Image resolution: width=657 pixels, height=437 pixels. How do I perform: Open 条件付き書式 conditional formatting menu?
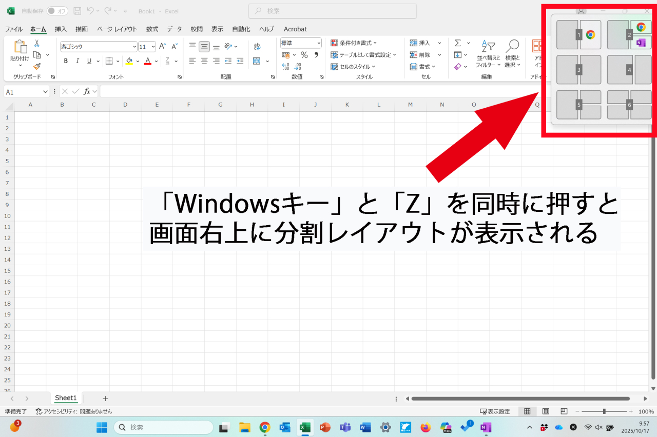tap(354, 43)
